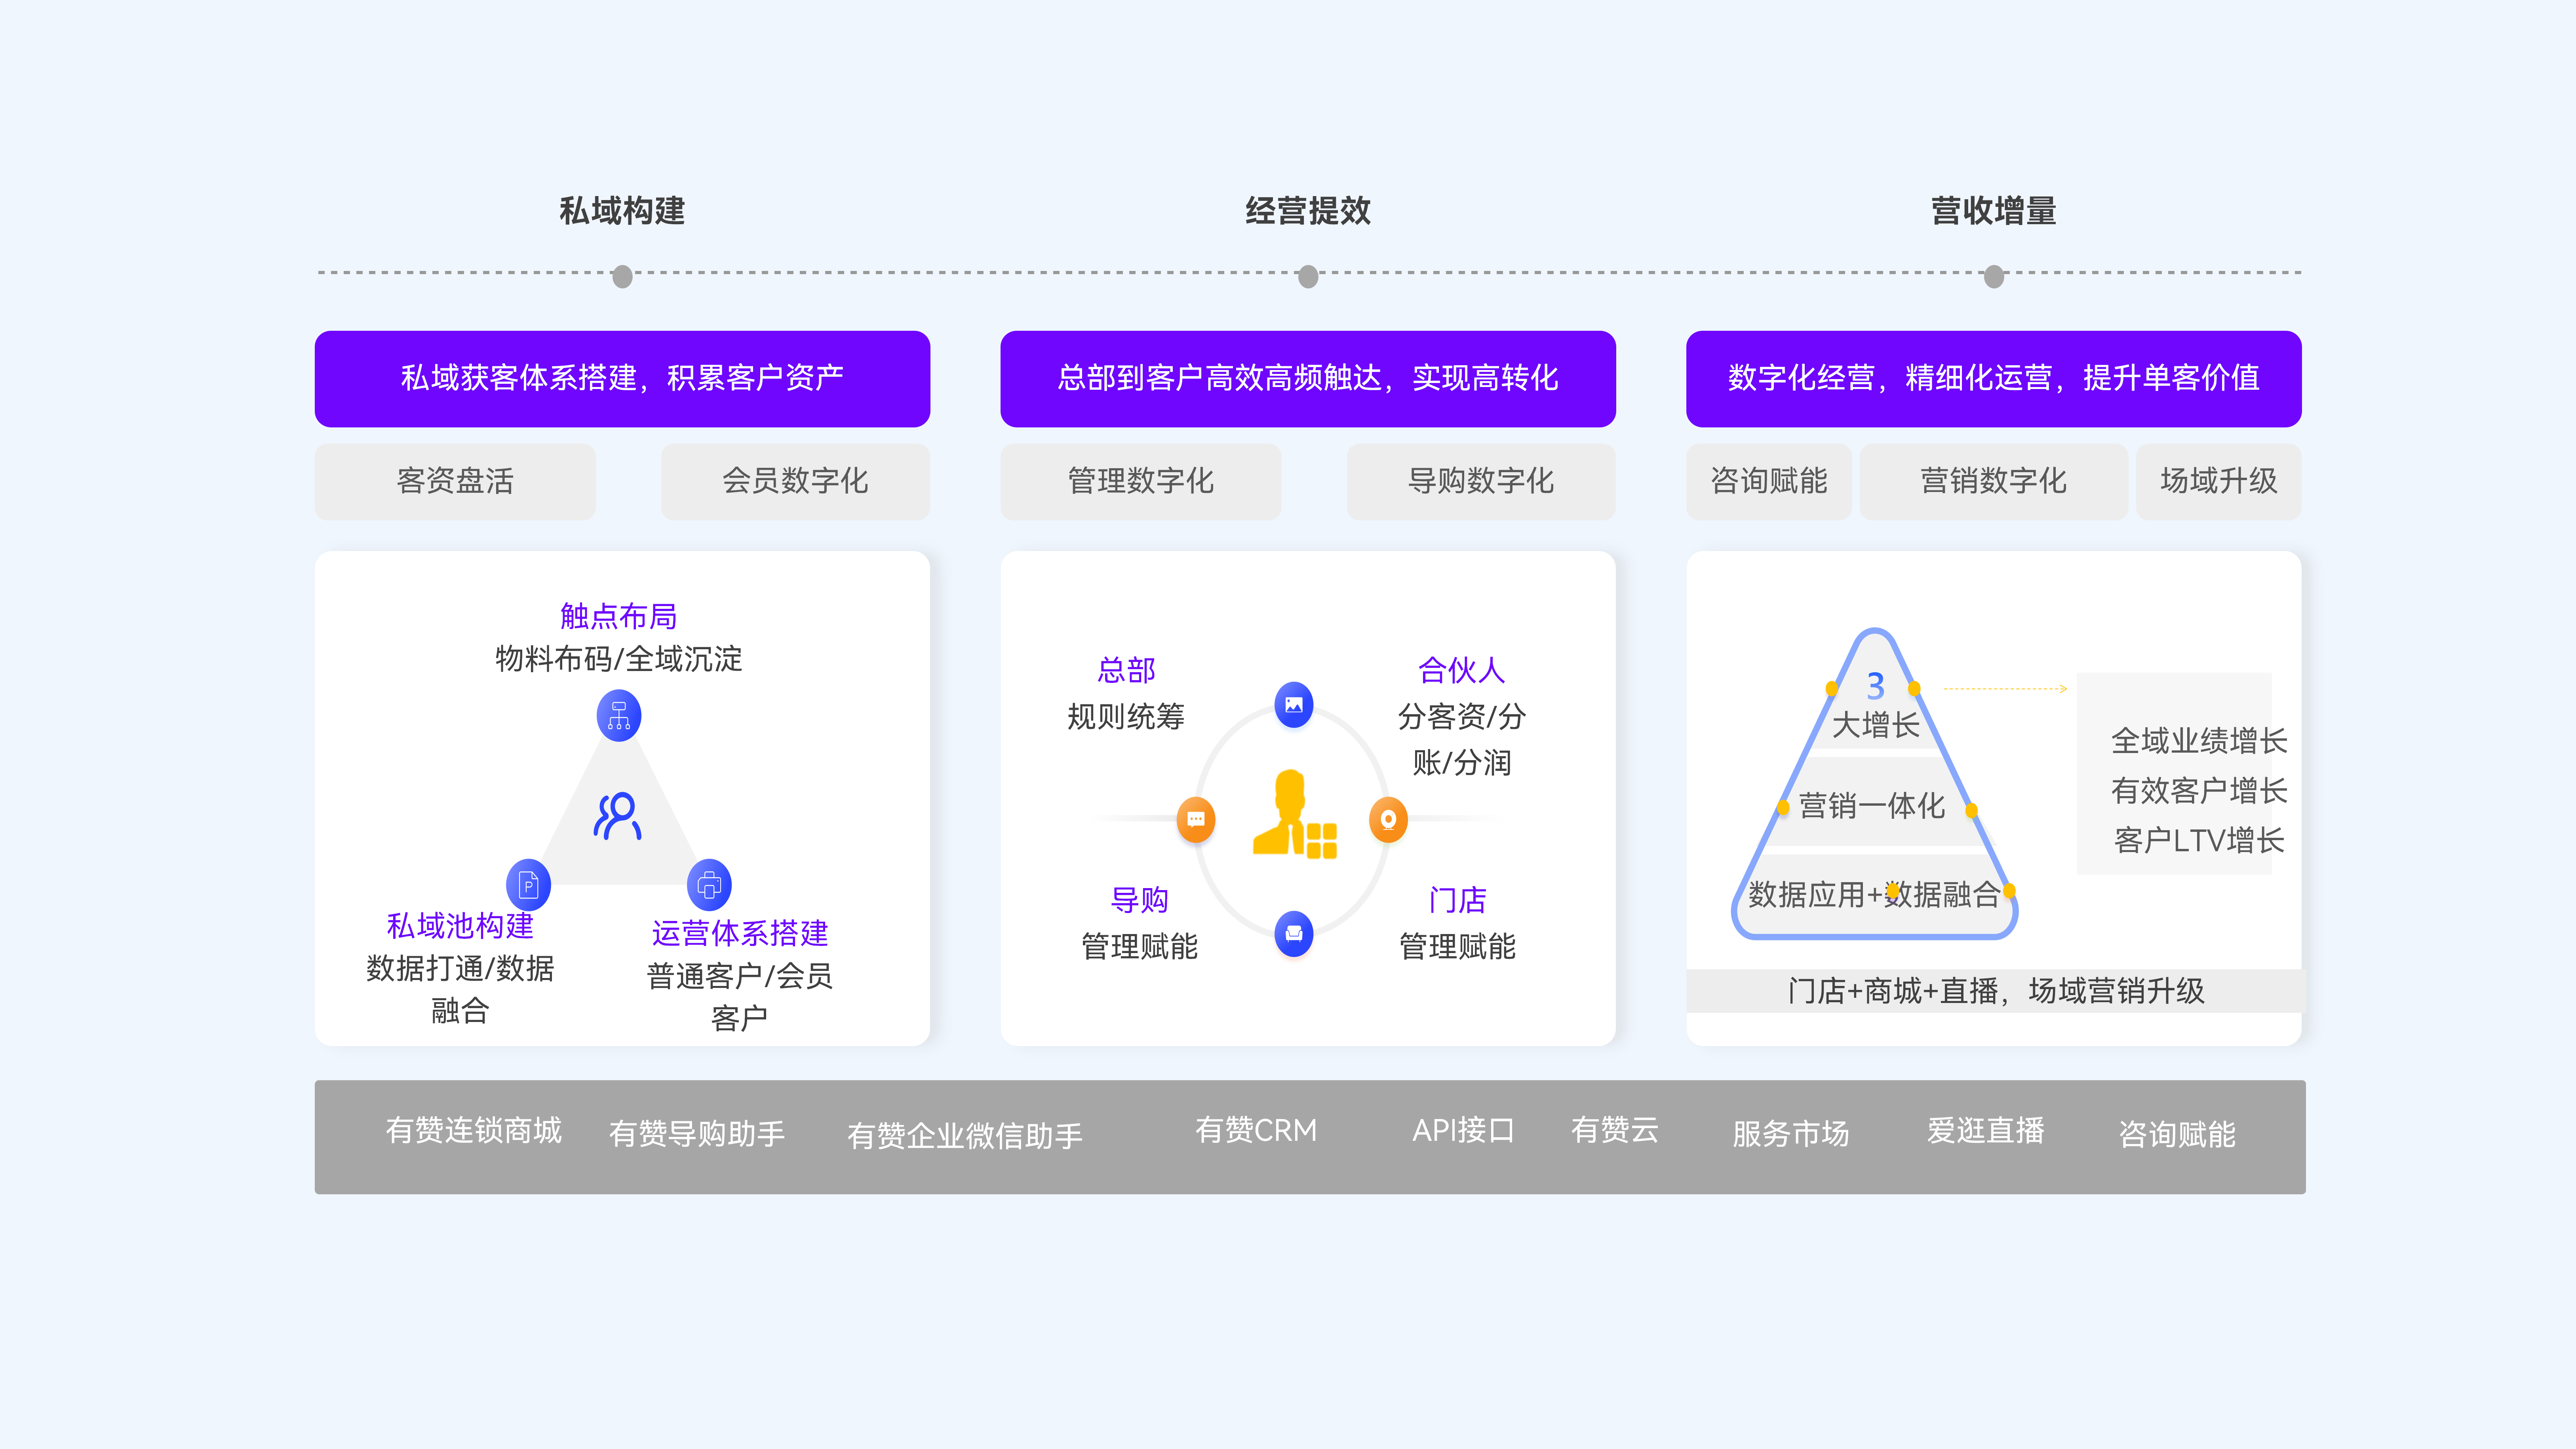Click the 私域池构建 label
The height and width of the screenshot is (1449, 2576).
click(x=460, y=926)
